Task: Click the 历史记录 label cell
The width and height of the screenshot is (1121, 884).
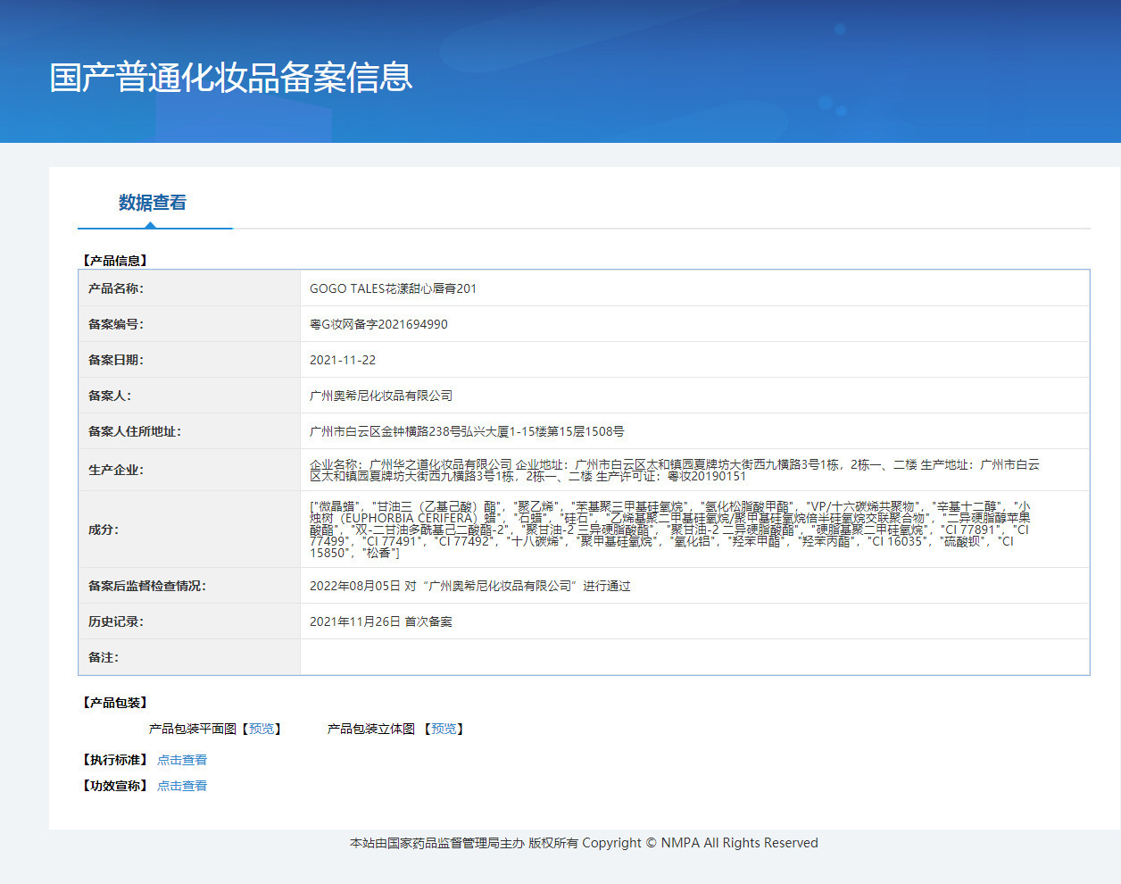Action: click(x=189, y=621)
